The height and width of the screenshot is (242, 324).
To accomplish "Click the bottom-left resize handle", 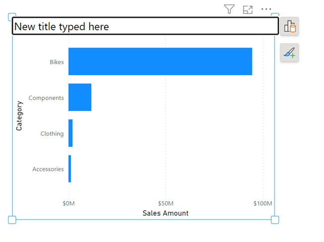I will tap(12, 220).
